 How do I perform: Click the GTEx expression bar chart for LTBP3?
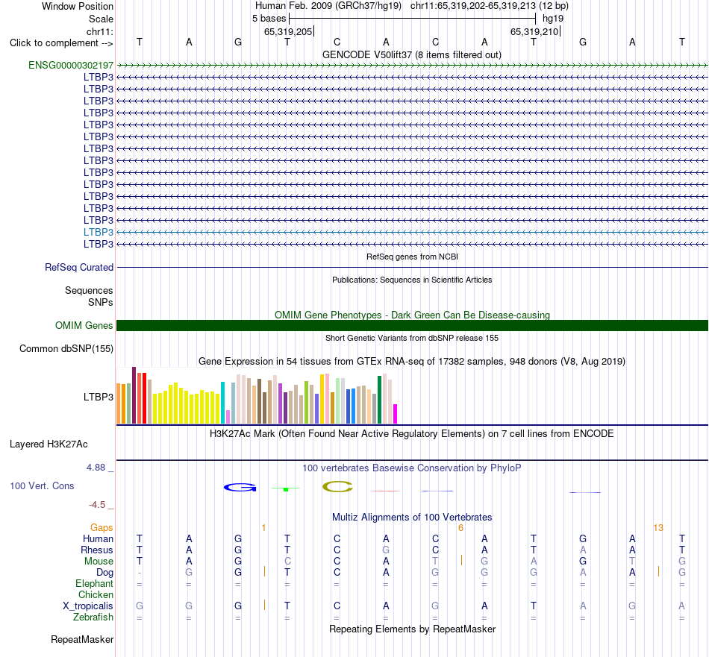(257, 395)
